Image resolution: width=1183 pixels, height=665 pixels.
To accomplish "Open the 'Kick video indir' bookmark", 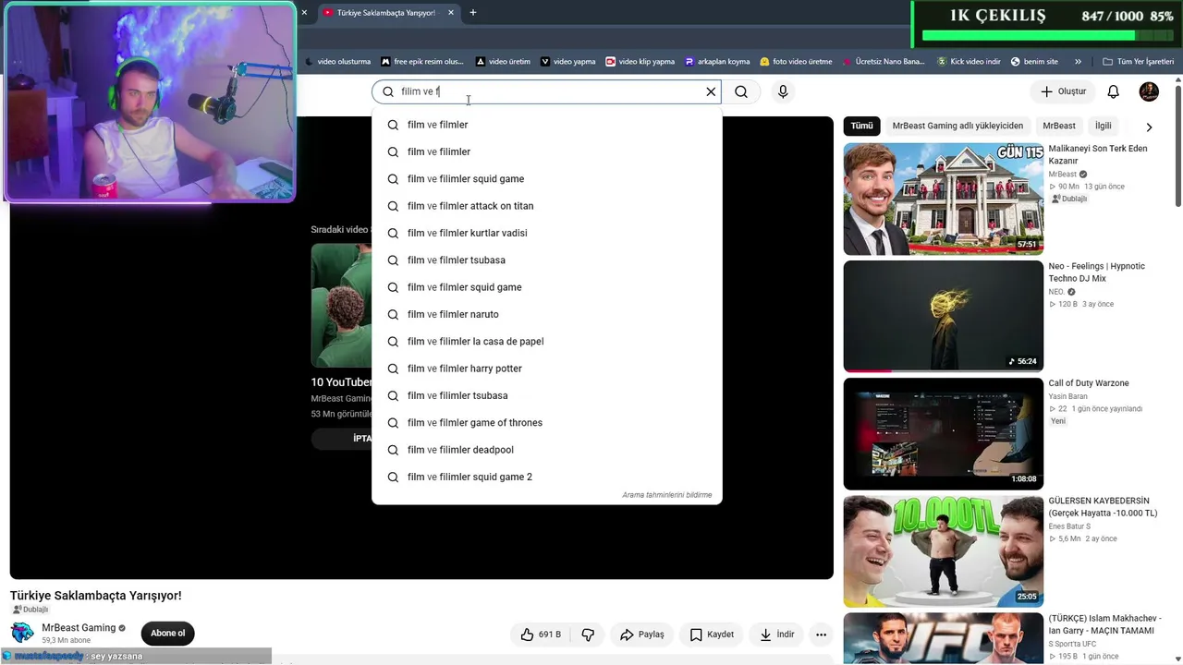I will tap(969, 62).
